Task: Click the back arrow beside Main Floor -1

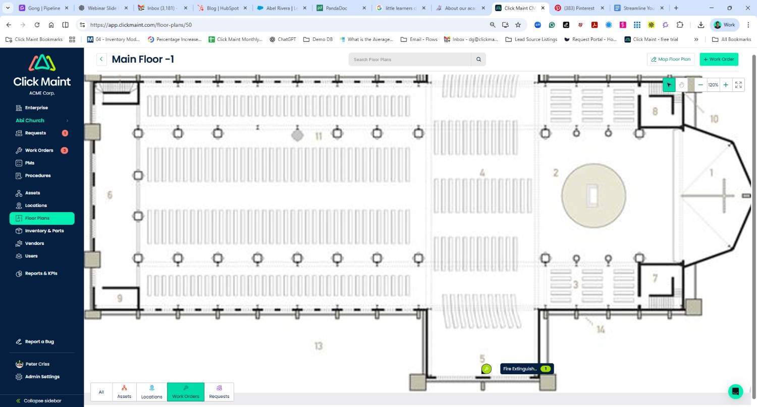Action: tap(101, 59)
